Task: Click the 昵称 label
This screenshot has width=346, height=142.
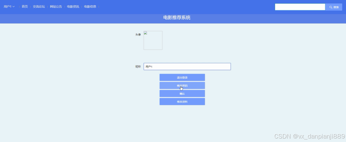Action: pyautogui.click(x=138, y=67)
